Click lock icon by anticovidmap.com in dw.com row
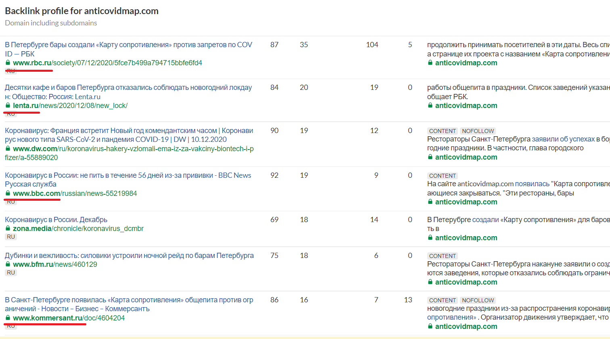 (430, 157)
